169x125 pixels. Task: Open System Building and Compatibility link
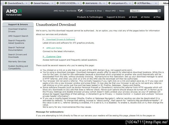(x=18, y=67)
